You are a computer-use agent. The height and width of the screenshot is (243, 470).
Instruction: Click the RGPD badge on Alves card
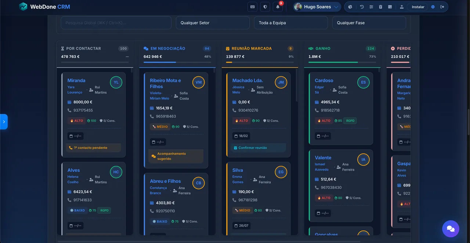tap(104, 210)
